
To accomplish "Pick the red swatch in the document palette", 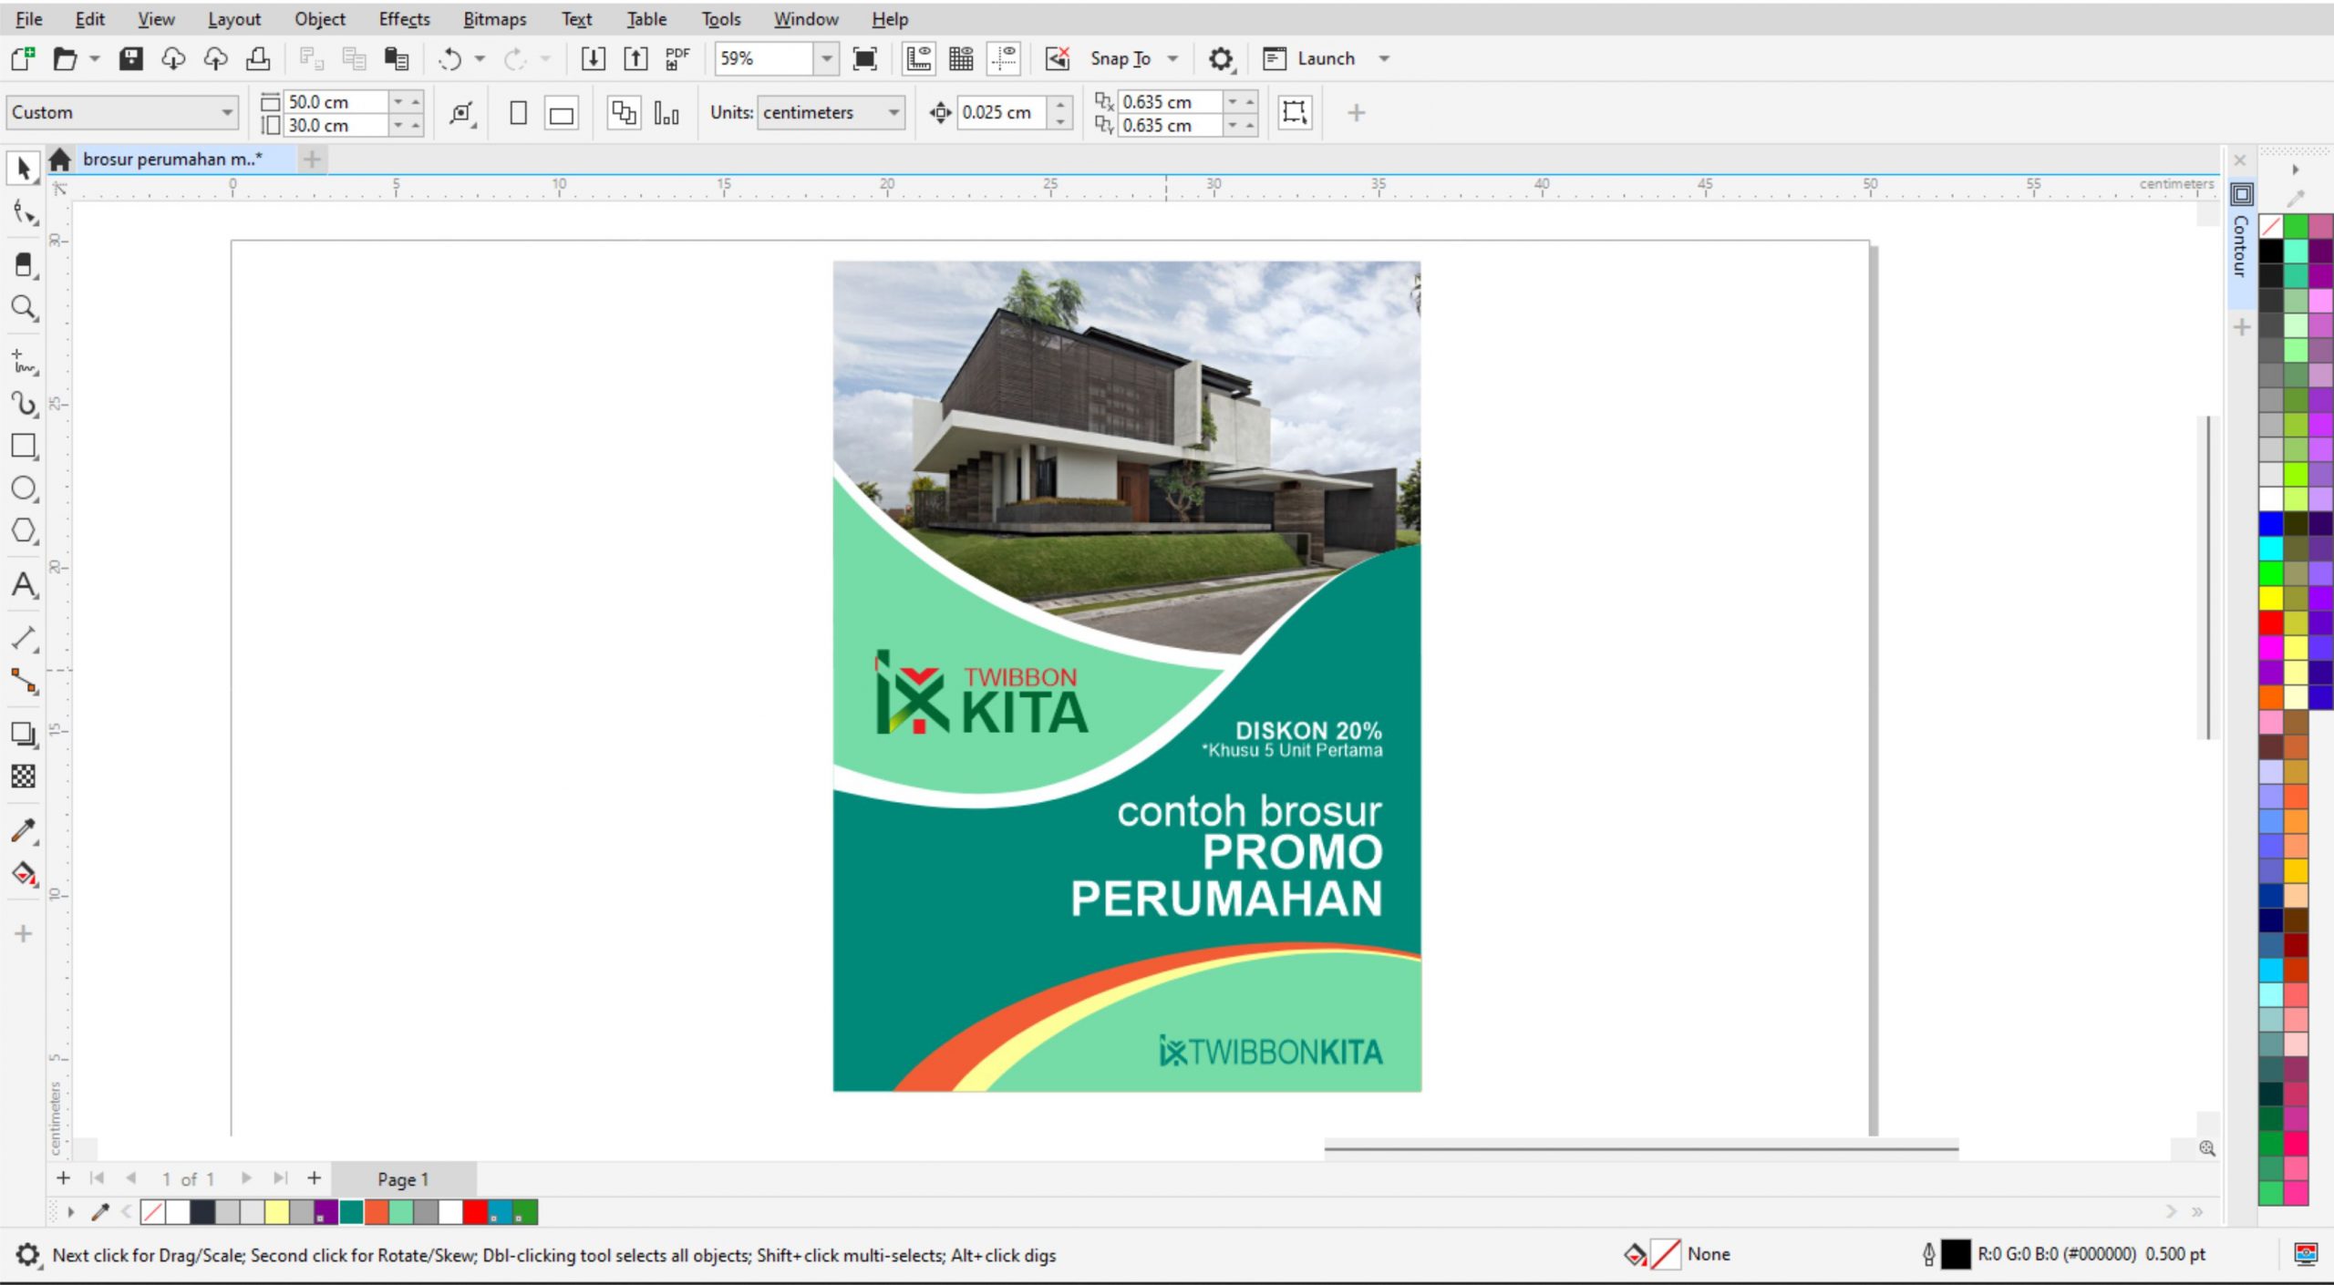I will click(x=474, y=1212).
